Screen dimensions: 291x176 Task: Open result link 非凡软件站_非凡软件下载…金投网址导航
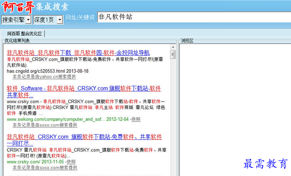78,53
